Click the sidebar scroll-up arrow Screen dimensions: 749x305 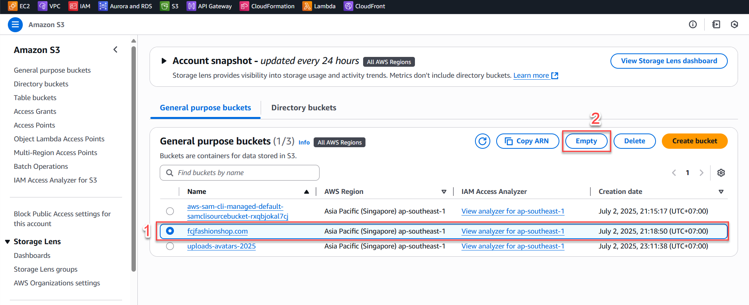(133, 41)
